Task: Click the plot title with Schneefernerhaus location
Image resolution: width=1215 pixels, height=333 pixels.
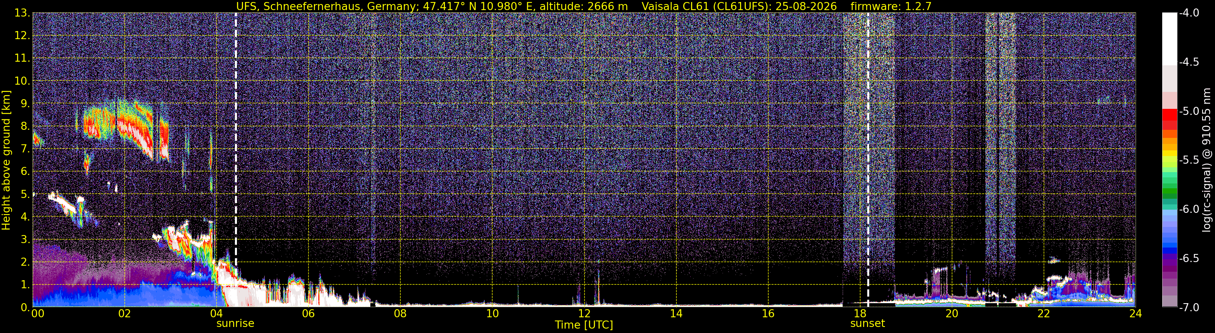Action: (432, 6)
